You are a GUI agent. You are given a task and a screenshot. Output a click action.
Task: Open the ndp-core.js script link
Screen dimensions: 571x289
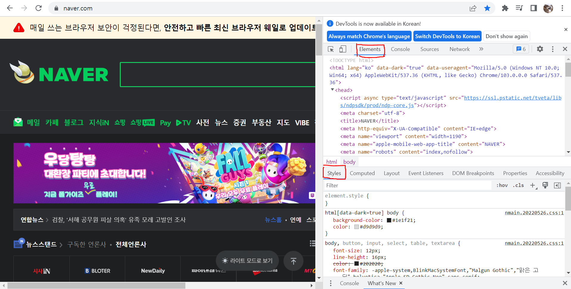point(451,101)
